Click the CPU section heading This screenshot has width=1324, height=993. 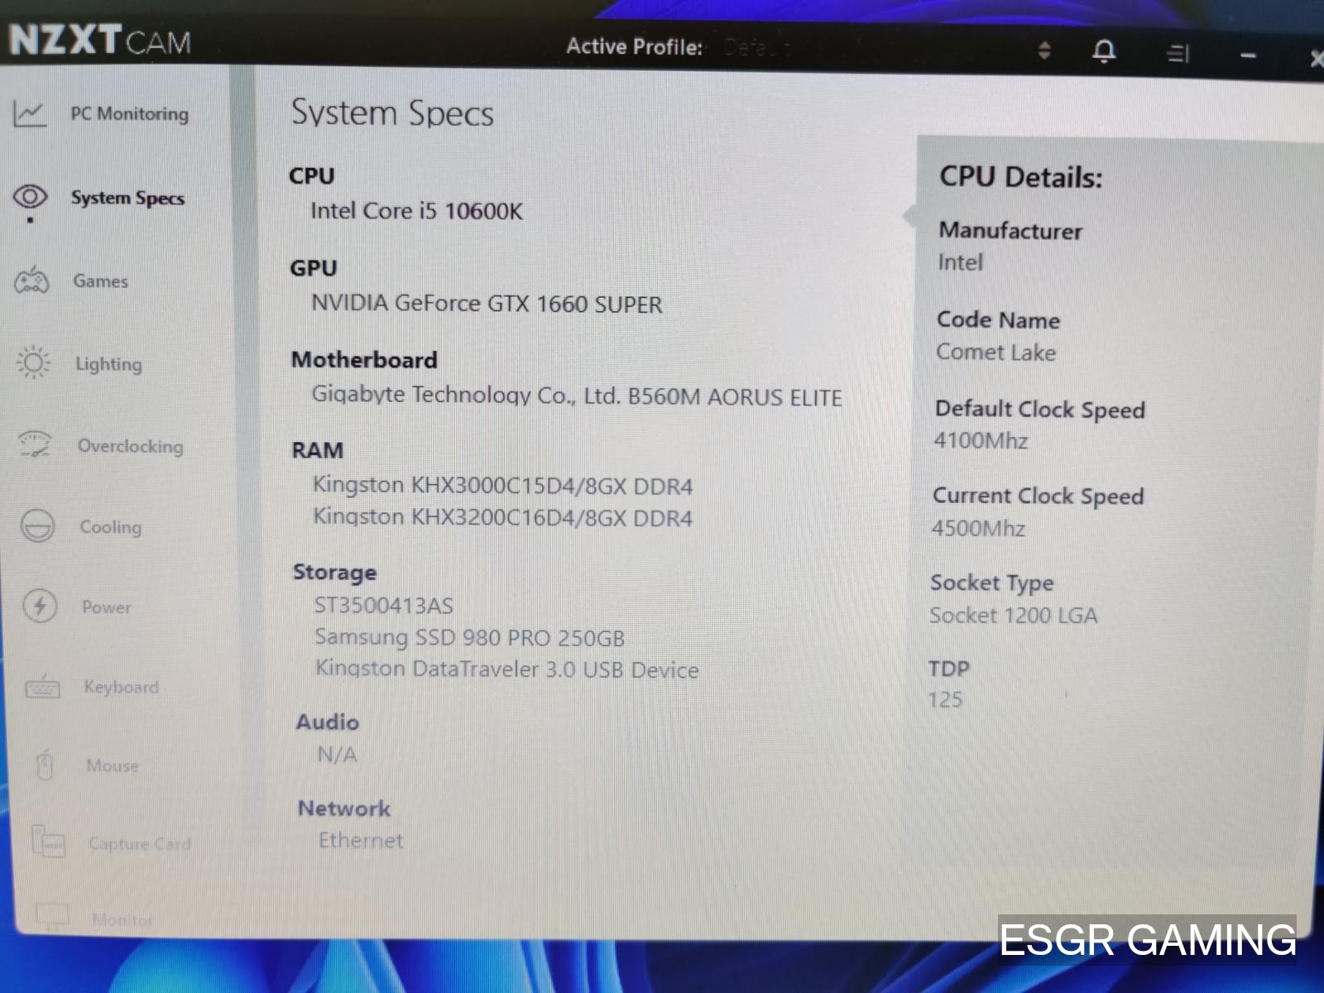312,176
